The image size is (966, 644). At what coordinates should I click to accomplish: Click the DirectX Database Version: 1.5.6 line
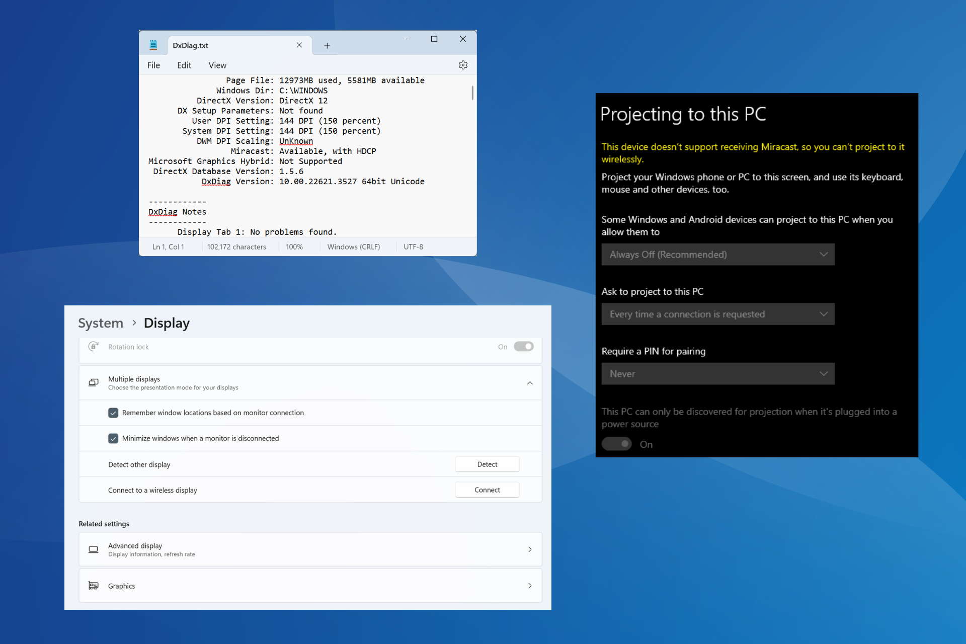(228, 171)
